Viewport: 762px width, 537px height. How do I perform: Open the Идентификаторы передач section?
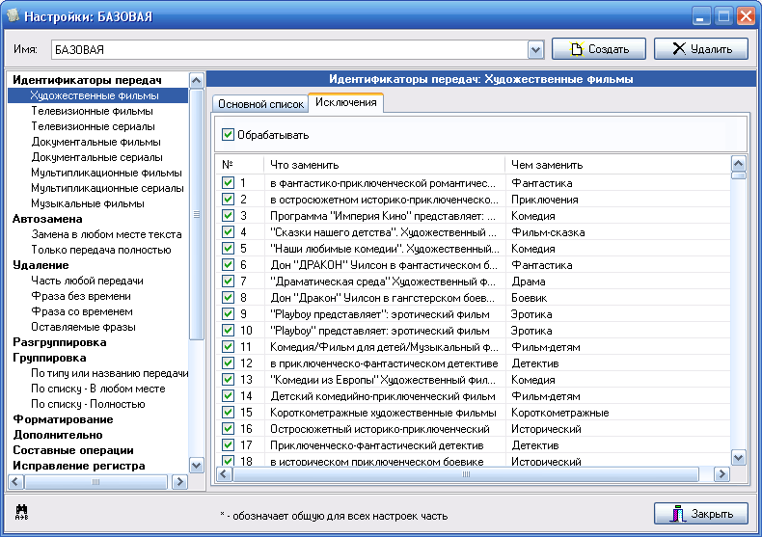(x=87, y=80)
